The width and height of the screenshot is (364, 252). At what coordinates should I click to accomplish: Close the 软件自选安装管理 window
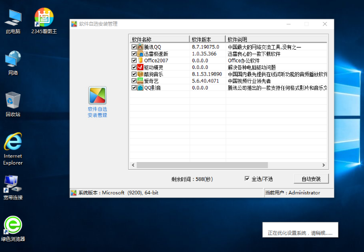pos(325,24)
